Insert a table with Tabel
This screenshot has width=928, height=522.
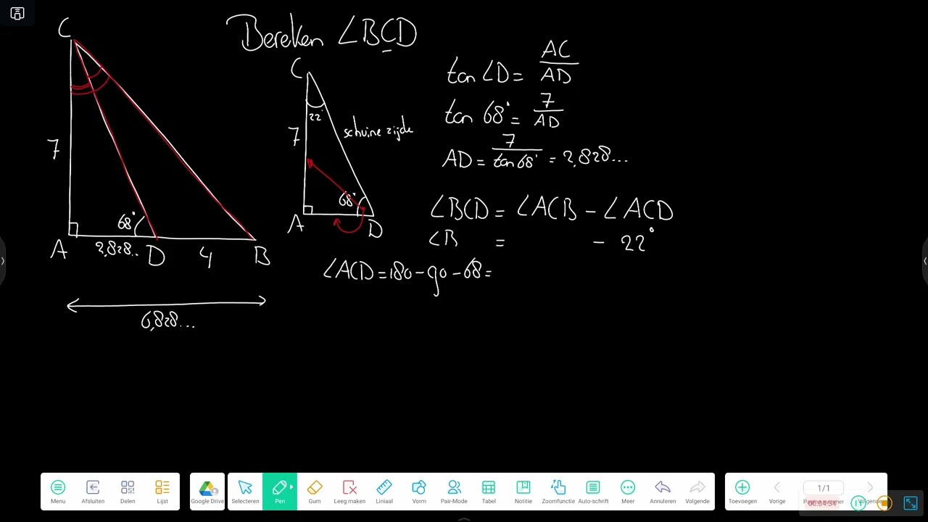pos(489,492)
